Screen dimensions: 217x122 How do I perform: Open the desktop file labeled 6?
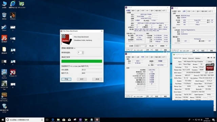click(x=13, y=85)
